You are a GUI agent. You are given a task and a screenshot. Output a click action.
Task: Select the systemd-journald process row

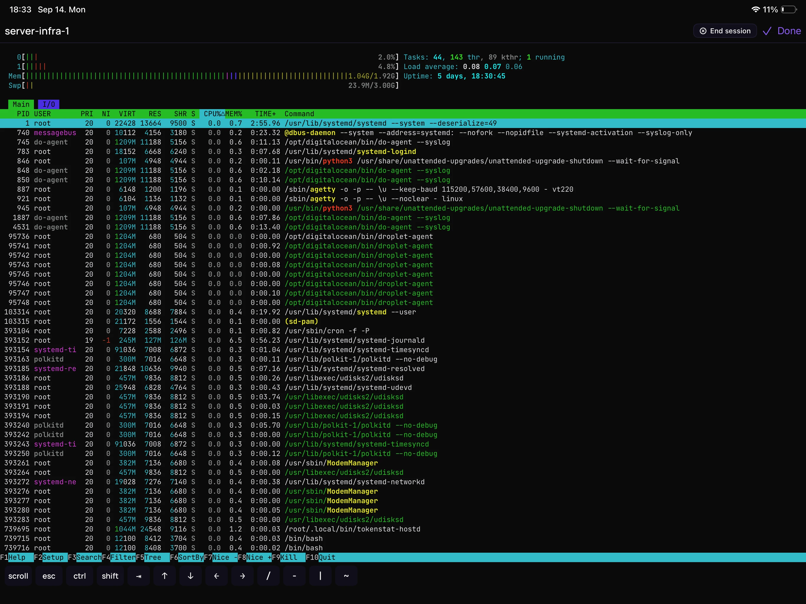point(403,340)
